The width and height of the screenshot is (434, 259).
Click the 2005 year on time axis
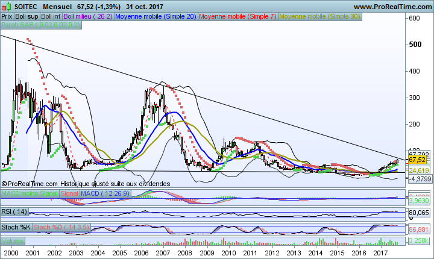coord(119,253)
